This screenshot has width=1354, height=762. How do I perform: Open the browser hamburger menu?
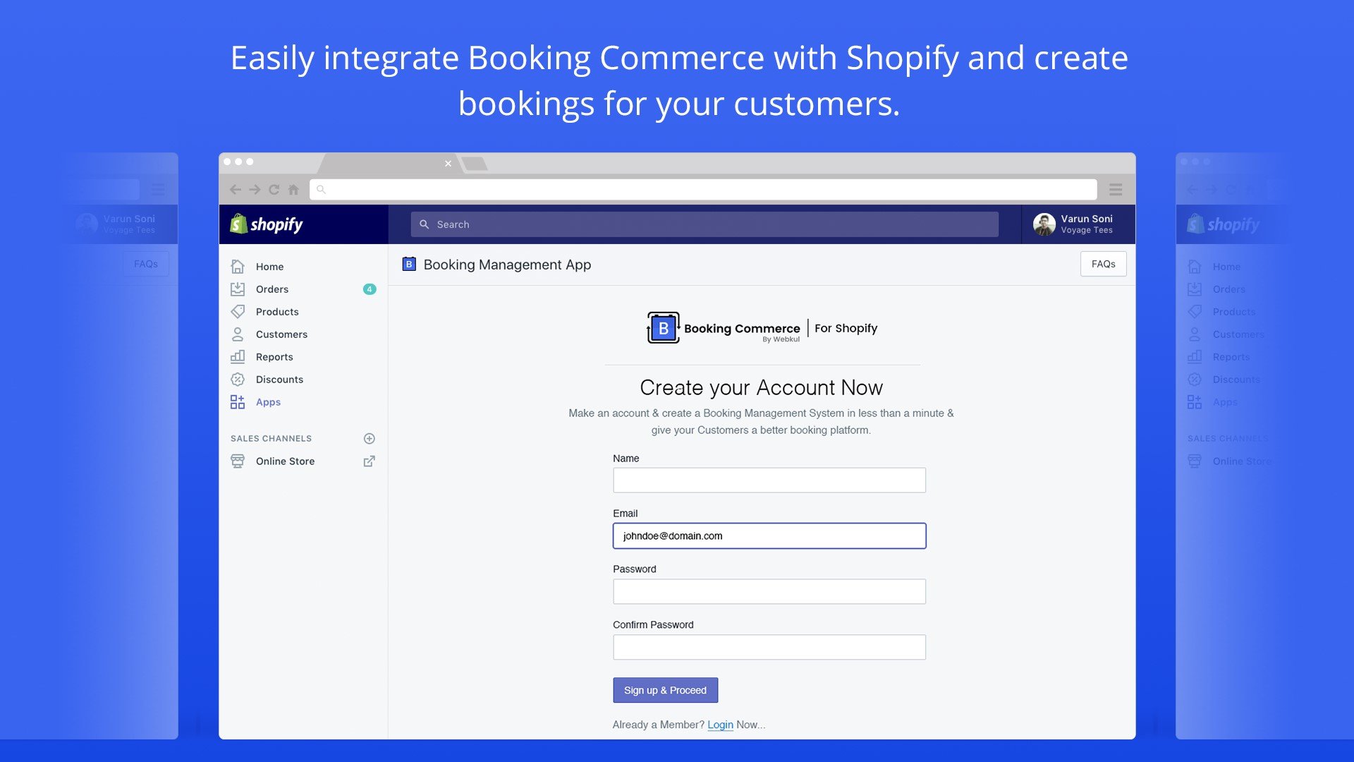[1116, 189]
